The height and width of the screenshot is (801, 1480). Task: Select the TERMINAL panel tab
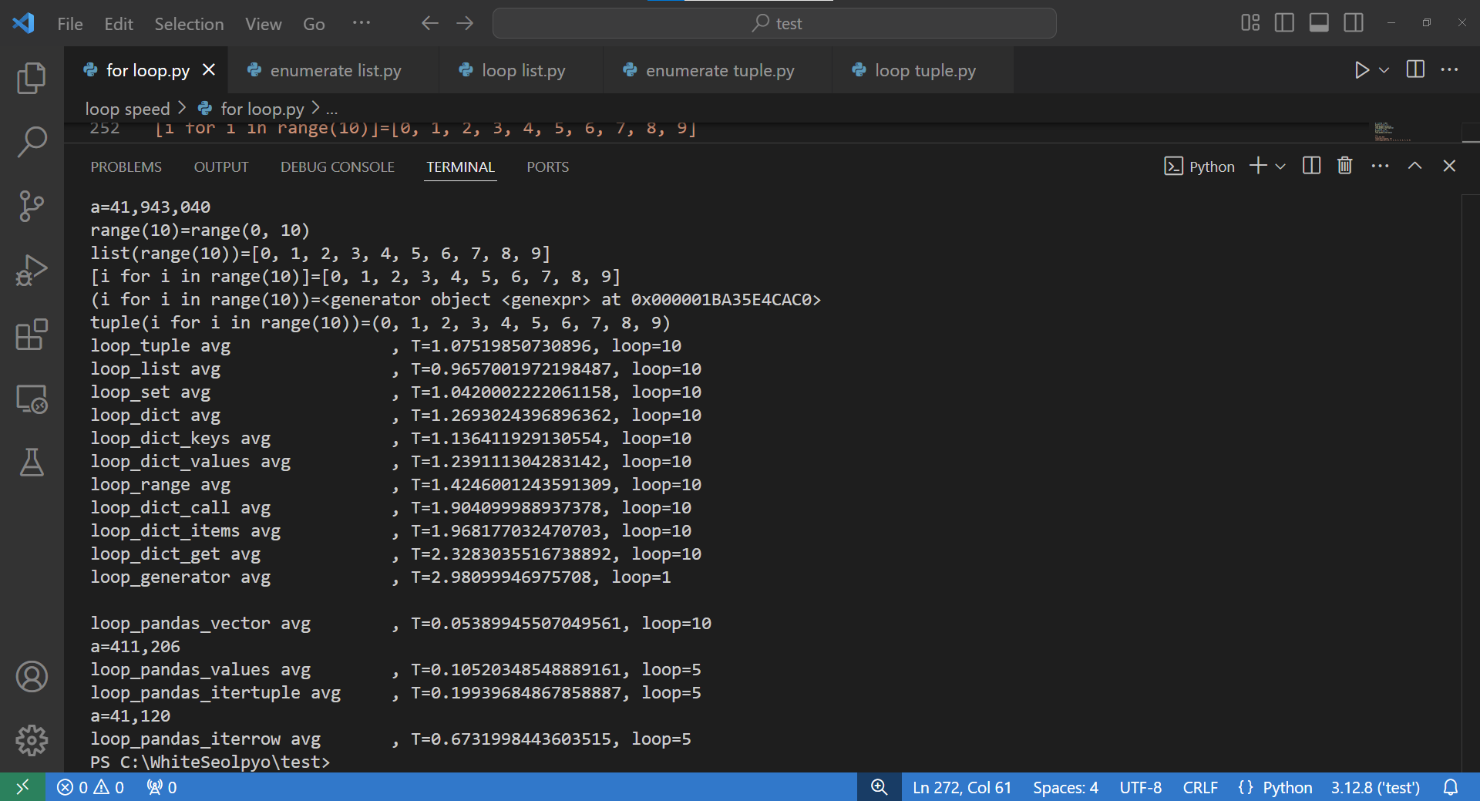pyautogui.click(x=460, y=167)
